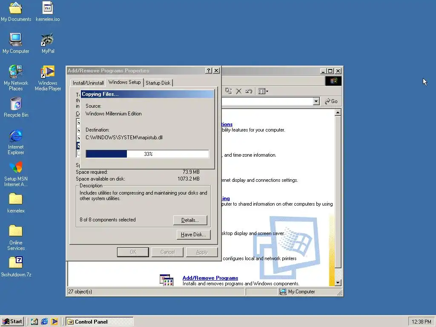Launch Media Player from quick launch bar
436x327 pixels.
pos(54,321)
